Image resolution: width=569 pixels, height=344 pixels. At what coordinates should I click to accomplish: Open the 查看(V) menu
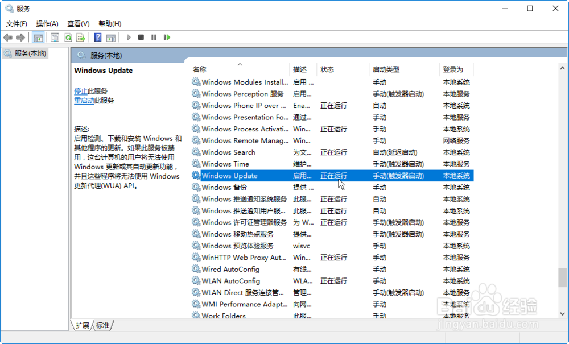pos(79,23)
